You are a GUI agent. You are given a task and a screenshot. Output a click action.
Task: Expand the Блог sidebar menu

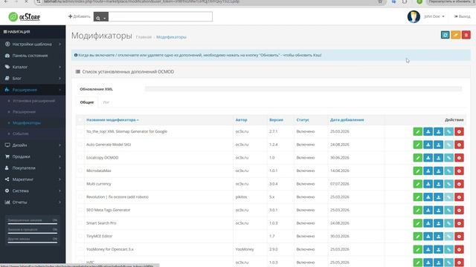(x=33, y=79)
